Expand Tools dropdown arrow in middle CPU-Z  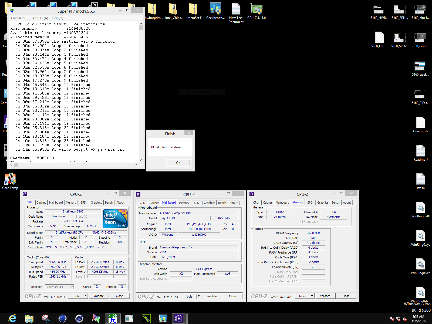tap(198, 296)
